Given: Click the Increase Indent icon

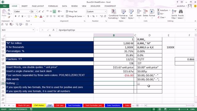Looking at the screenshot, I should 62,16.
